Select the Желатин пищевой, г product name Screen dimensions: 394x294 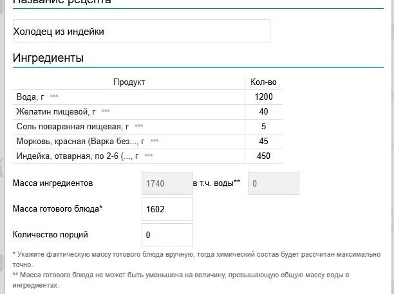(56, 112)
